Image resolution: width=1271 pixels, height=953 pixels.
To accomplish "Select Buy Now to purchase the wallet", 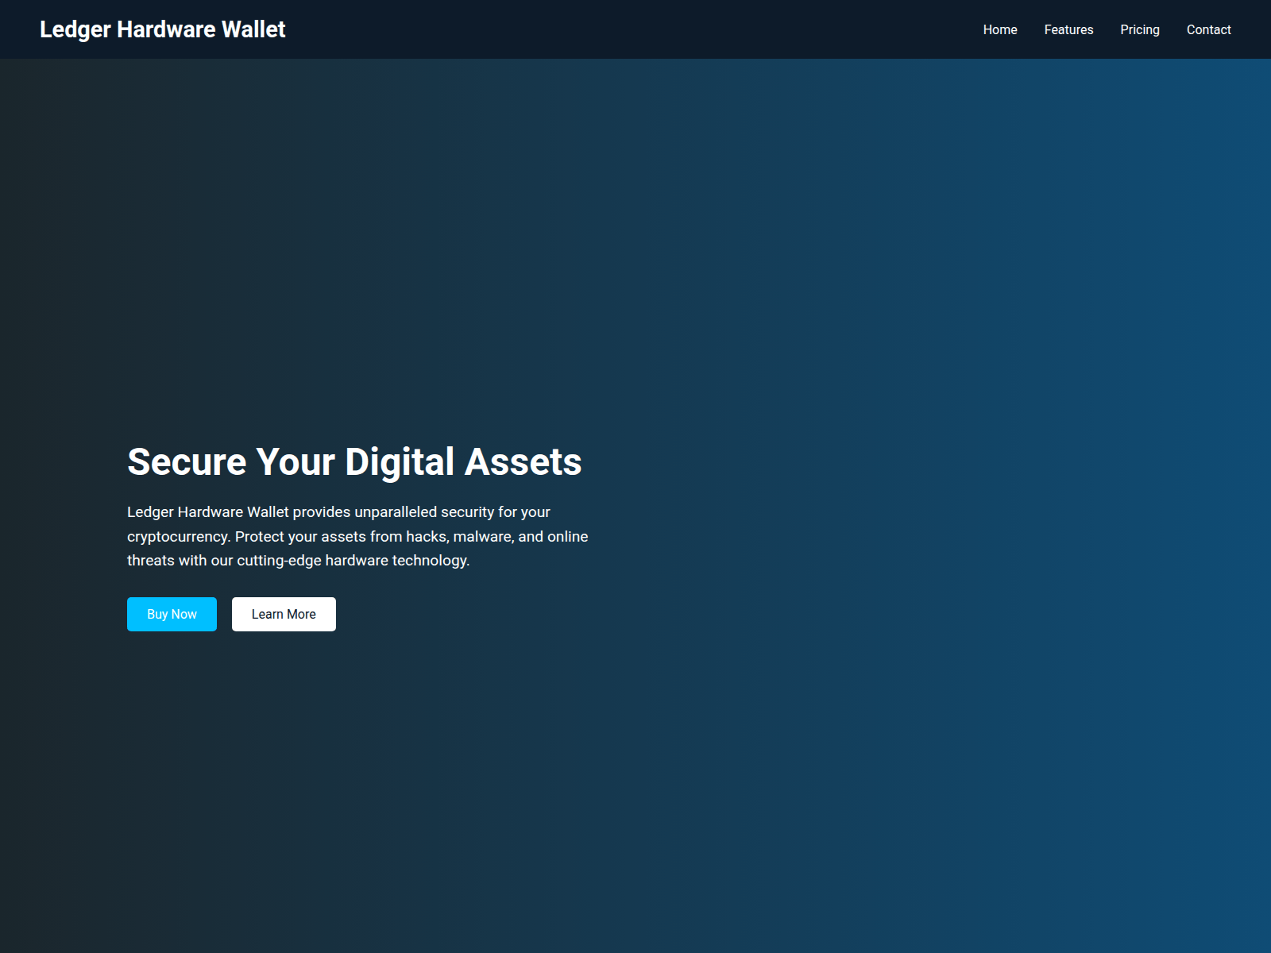I will click(171, 614).
